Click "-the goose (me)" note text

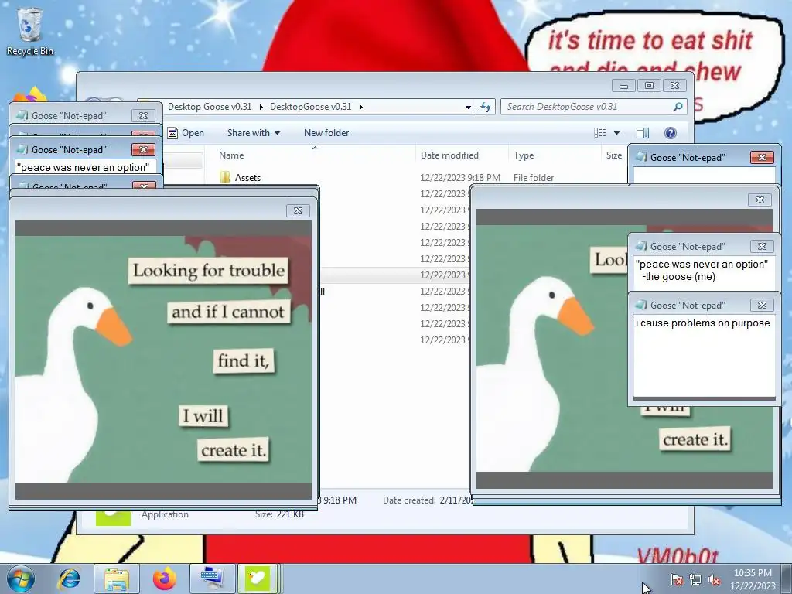pyautogui.click(x=679, y=276)
